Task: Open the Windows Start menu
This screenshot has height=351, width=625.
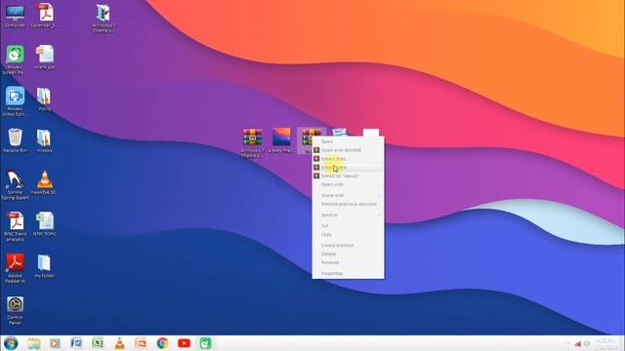Action: click(x=11, y=343)
